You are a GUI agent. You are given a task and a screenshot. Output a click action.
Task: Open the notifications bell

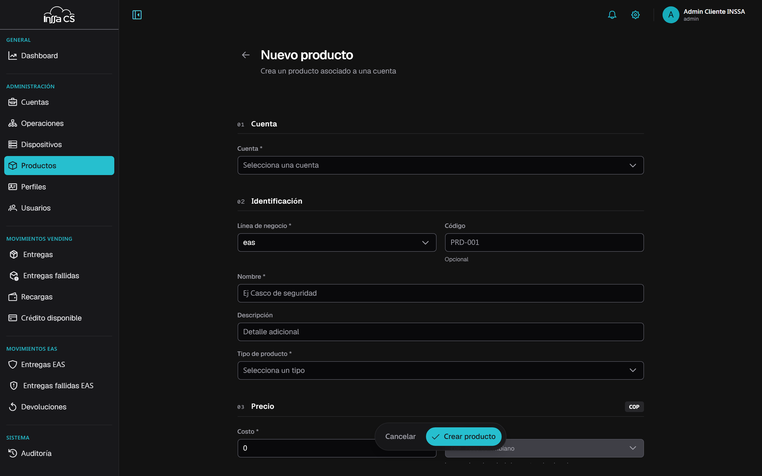click(612, 15)
